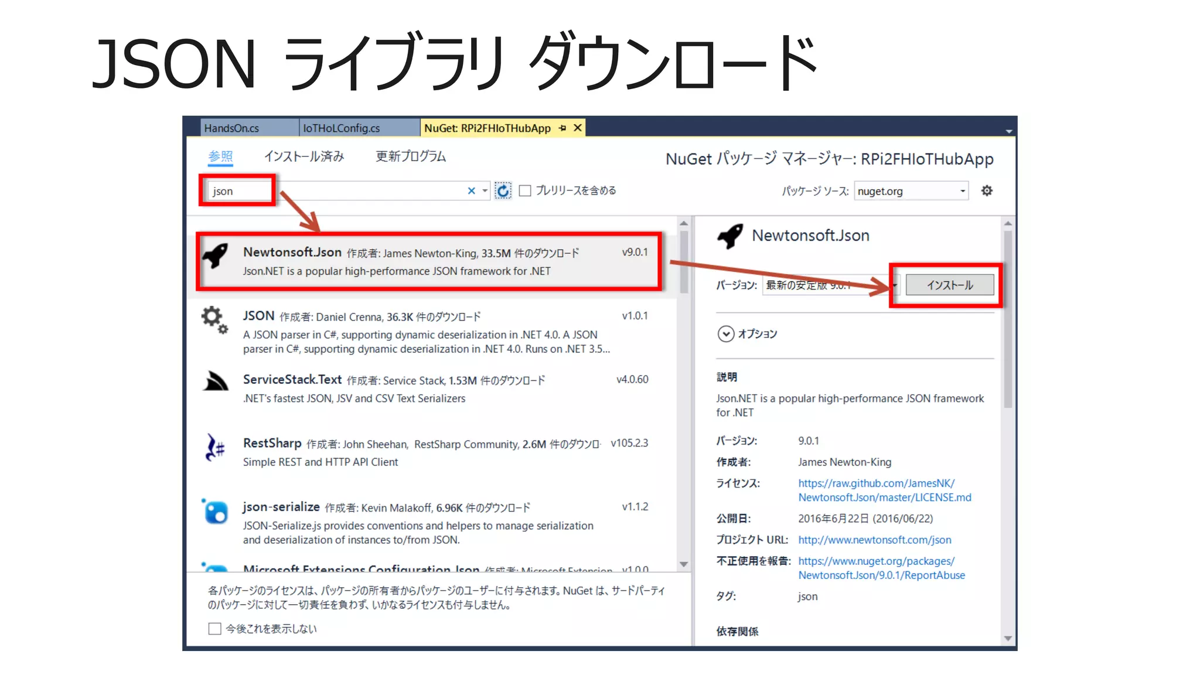The image size is (1200, 675).
Task: Click the RestSharp package icon
Action: tap(215, 447)
